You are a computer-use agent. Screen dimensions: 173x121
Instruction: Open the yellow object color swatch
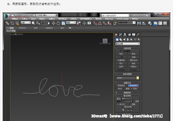click(x=138, y=78)
